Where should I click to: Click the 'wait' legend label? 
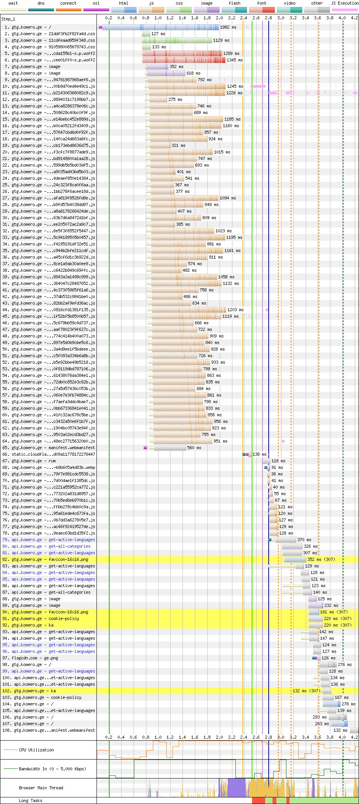pos(13,3)
